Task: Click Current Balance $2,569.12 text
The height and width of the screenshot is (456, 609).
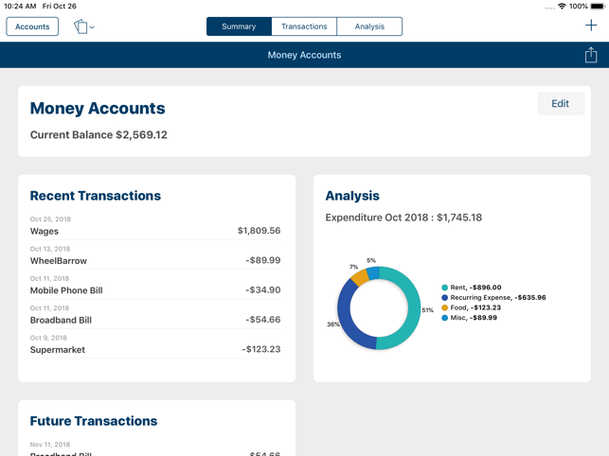Action: [x=99, y=134]
